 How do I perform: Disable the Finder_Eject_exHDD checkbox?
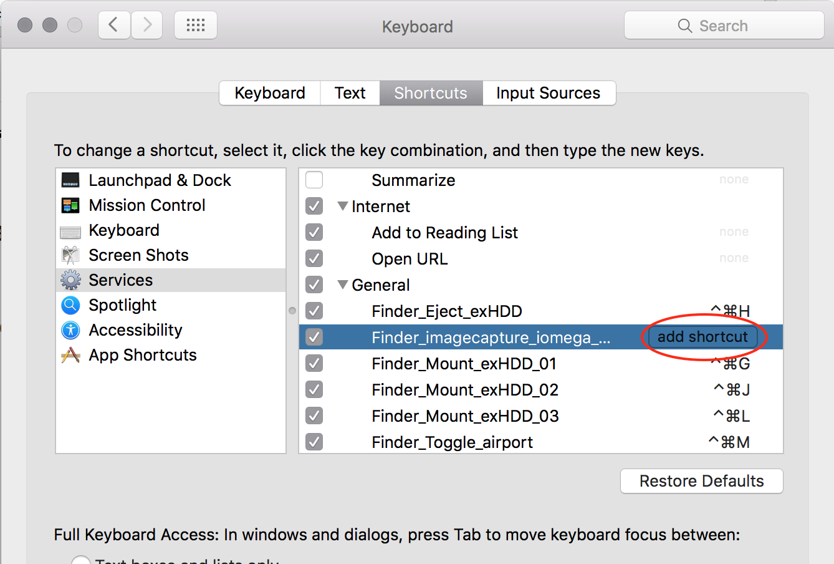click(x=314, y=311)
